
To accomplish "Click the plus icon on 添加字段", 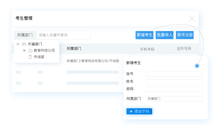I will tap(131, 111).
